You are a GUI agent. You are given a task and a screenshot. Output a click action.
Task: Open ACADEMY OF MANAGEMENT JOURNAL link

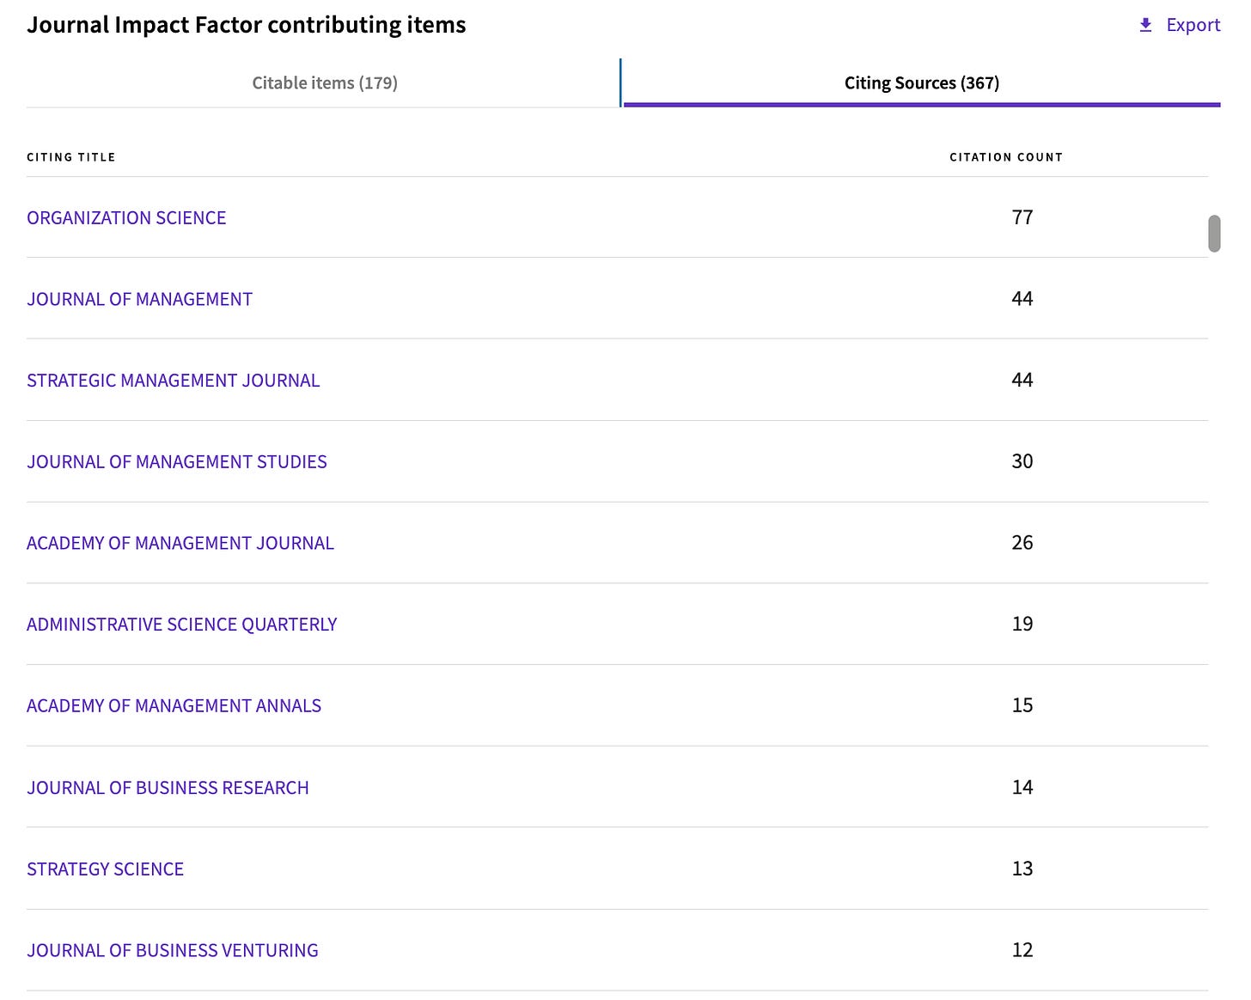[x=180, y=543]
